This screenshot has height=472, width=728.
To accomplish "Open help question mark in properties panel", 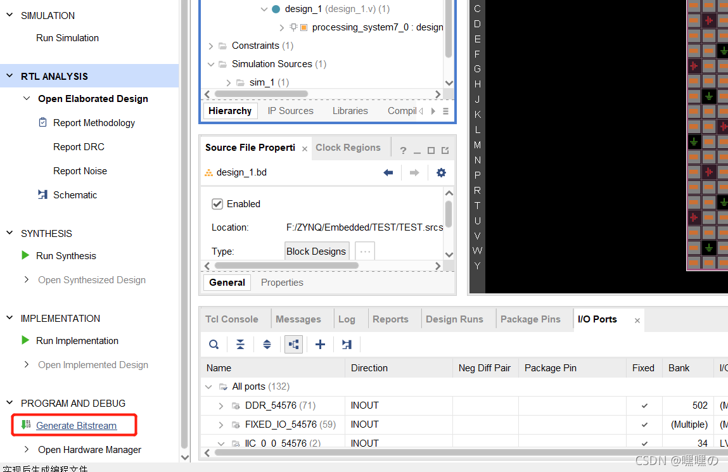I will pyautogui.click(x=403, y=150).
